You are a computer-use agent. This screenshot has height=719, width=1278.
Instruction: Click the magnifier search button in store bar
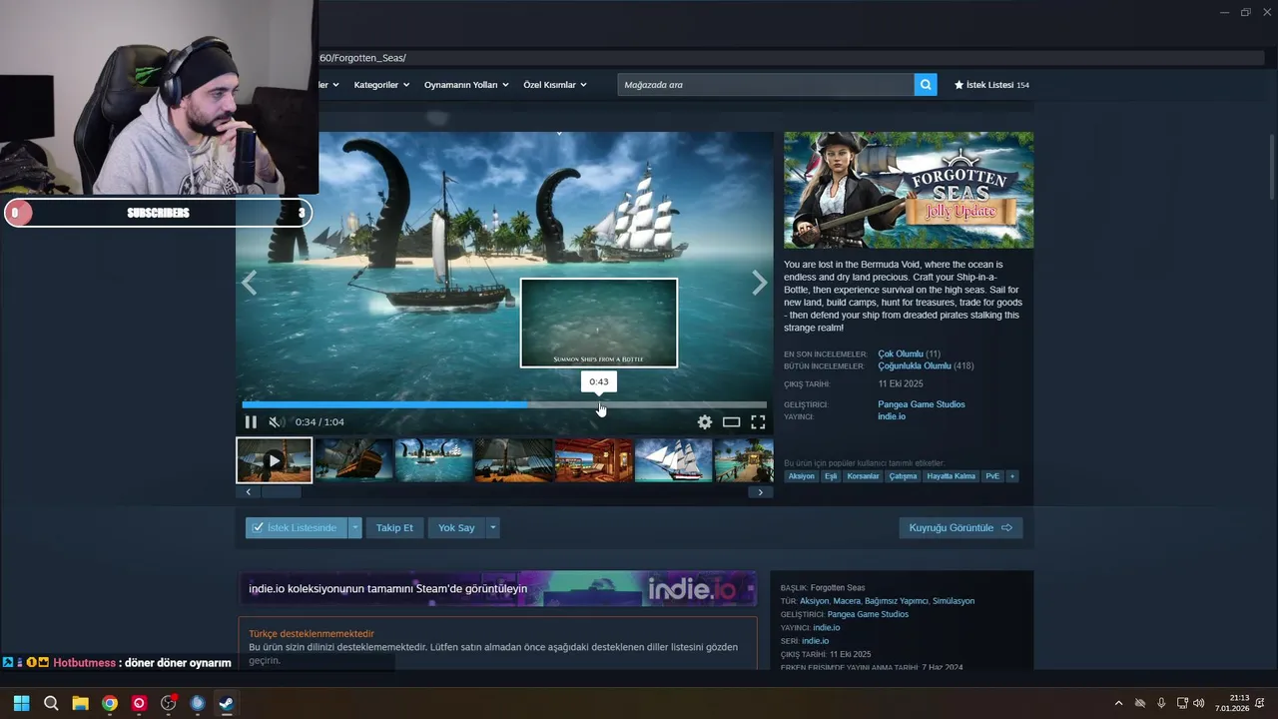pyautogui.click(x=926, y=85)
